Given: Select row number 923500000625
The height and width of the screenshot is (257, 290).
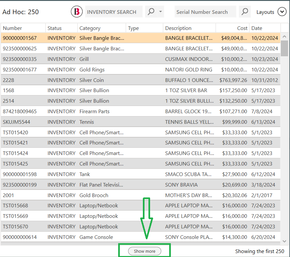Looking at the screenshot, I should pos(141,48).
